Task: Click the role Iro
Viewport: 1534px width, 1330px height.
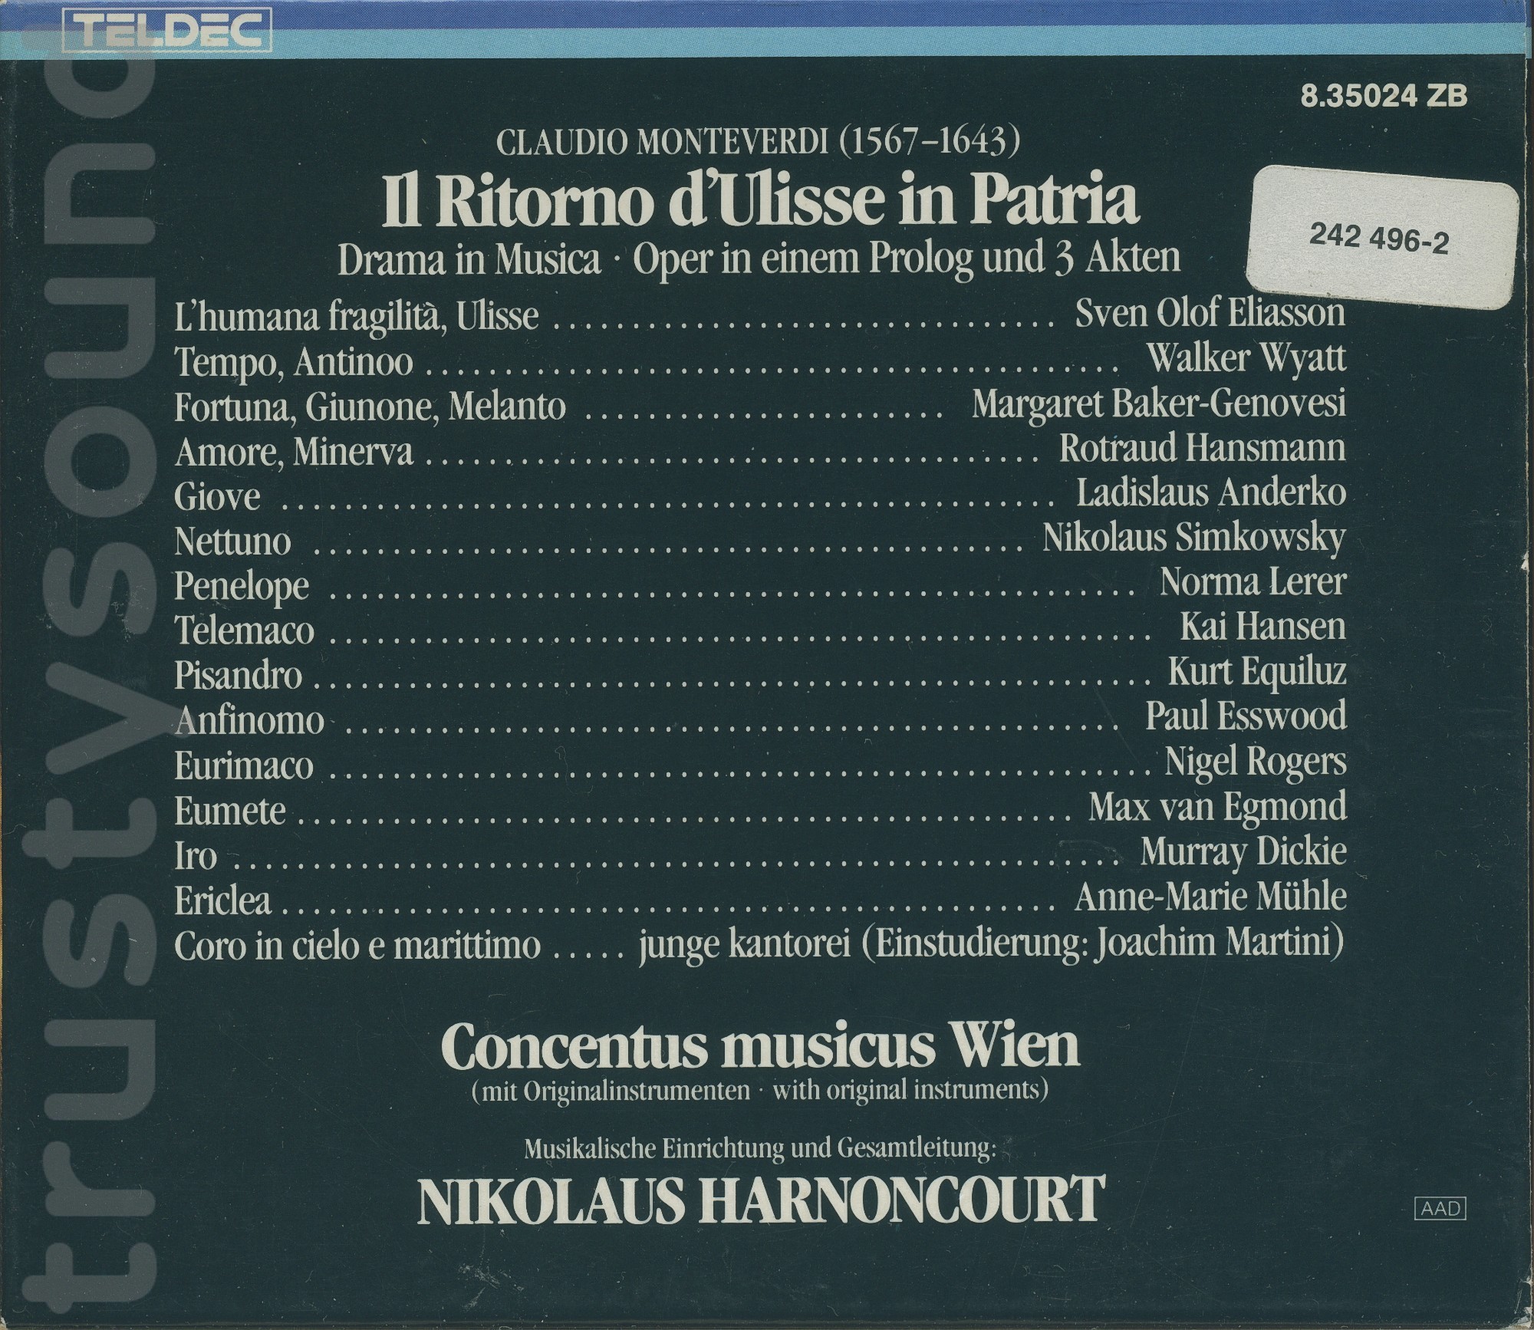Action: 196,855
